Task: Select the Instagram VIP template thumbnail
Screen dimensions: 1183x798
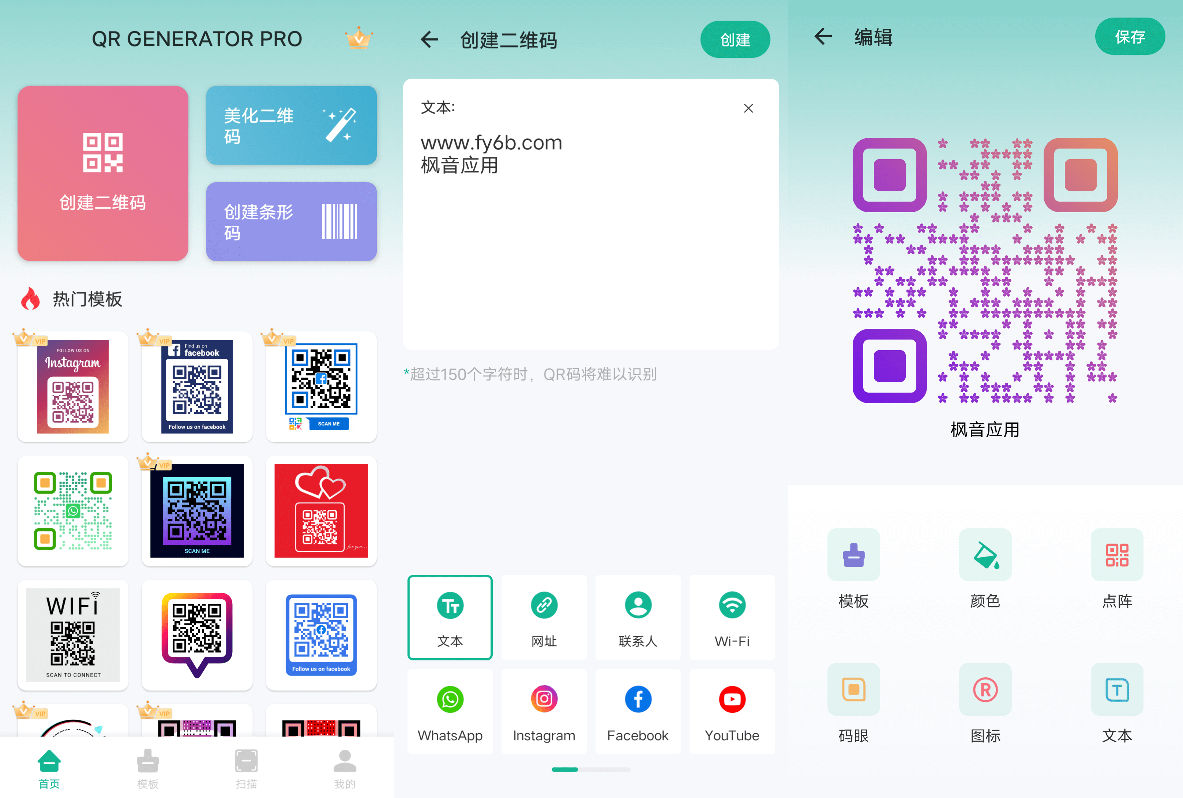Action: click(x=73, y=387)
